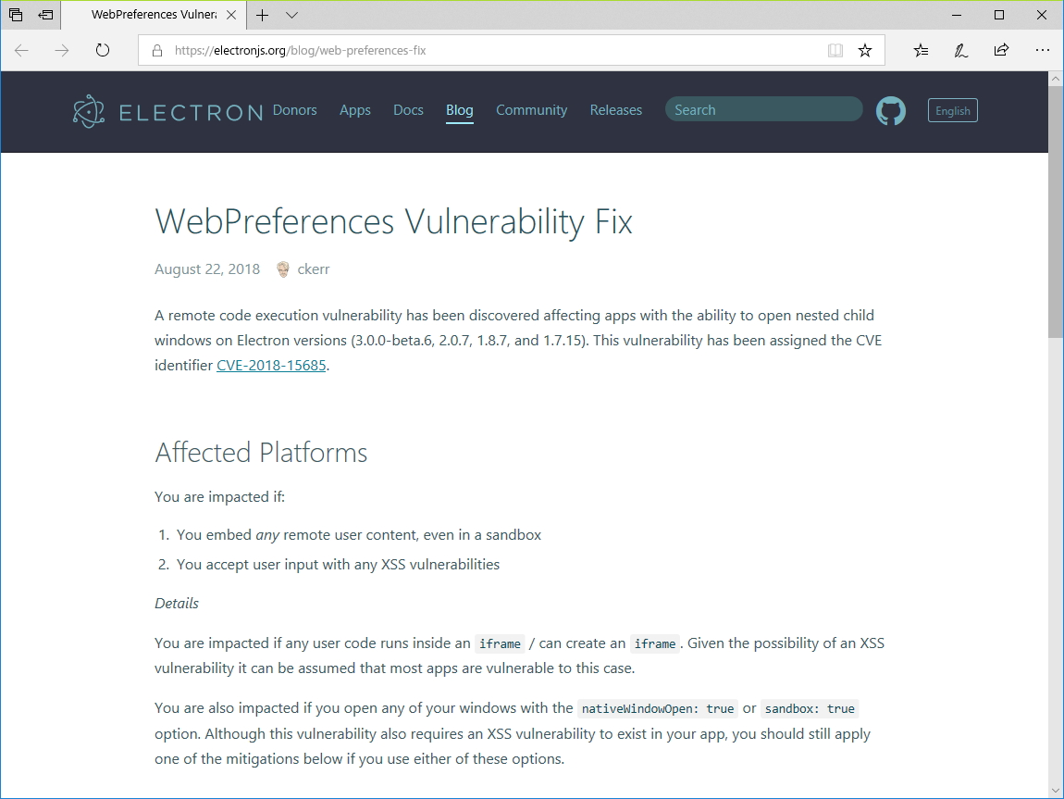The image size is (1064, 799).
Task: Click the set tabs aside icon
Action: click(x=45, y=15)
